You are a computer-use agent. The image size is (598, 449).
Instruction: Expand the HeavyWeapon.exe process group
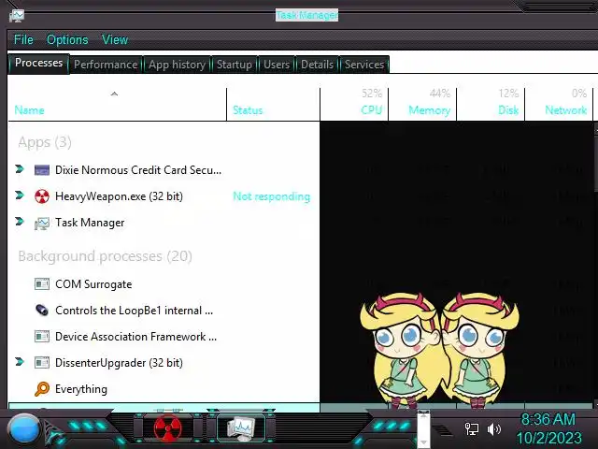tap(20, 196)
